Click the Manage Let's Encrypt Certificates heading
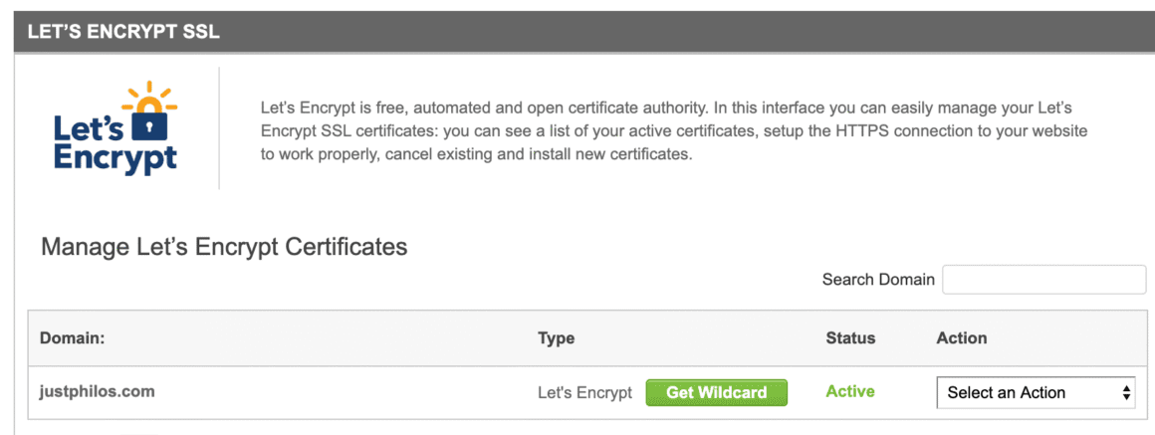 [x=224, y=247]
